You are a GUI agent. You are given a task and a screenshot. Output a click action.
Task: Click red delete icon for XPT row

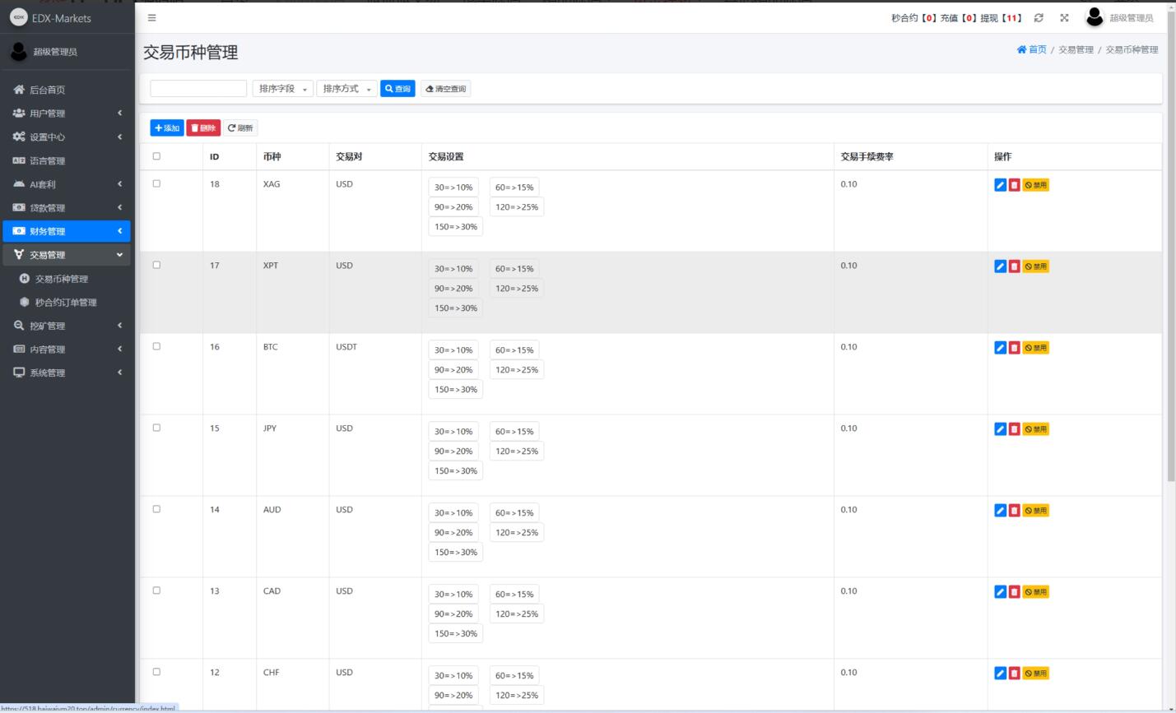(x=1014, y=266)
